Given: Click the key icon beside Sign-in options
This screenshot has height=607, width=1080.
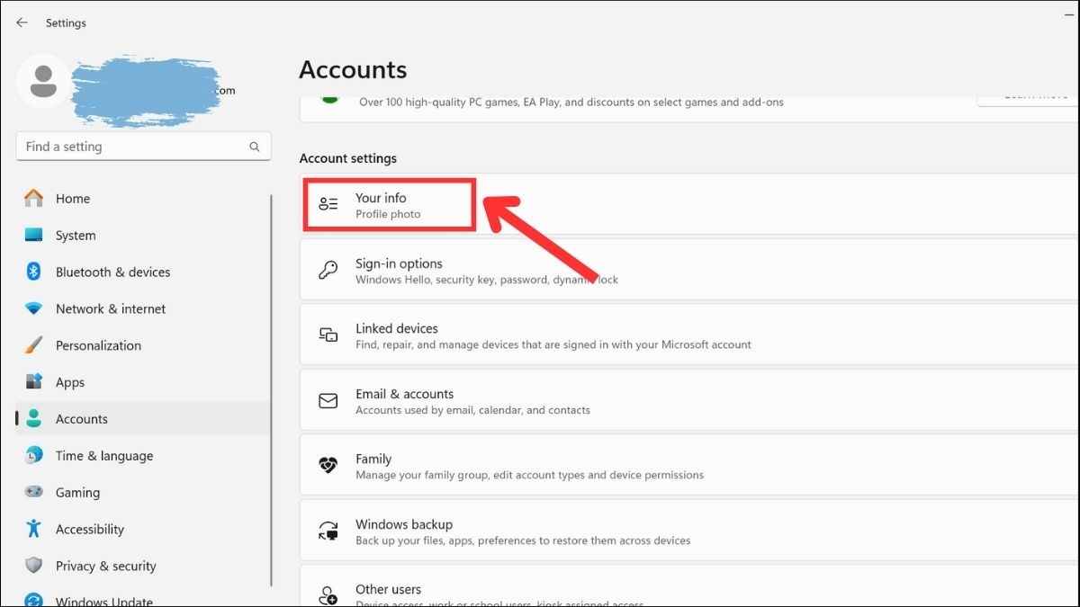Looking at the screenshot, I should [328, 270].
